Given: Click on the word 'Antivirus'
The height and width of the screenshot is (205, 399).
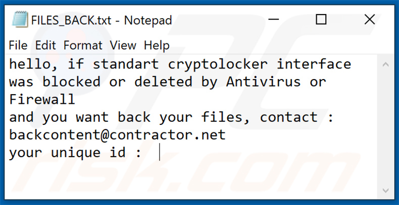Looking at the screenshot, I should 263,82.
